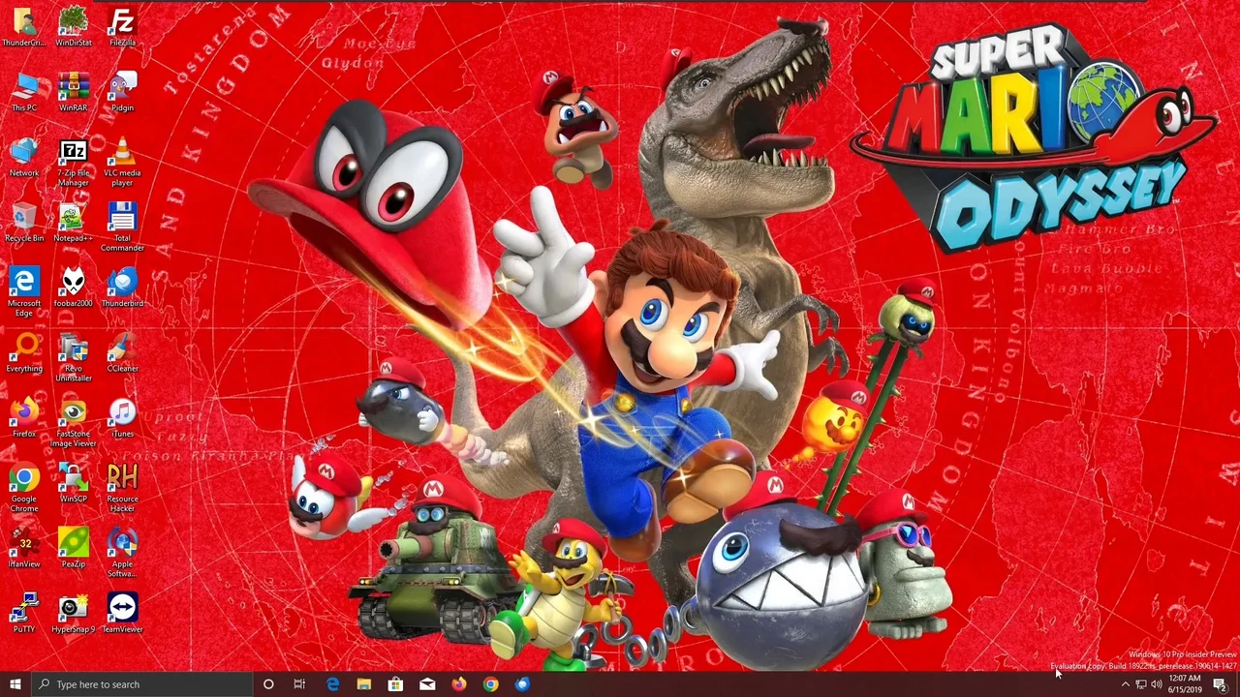Select the Total Commander desktop shortcut
The image size is (1240, 697).
(122, 227)
